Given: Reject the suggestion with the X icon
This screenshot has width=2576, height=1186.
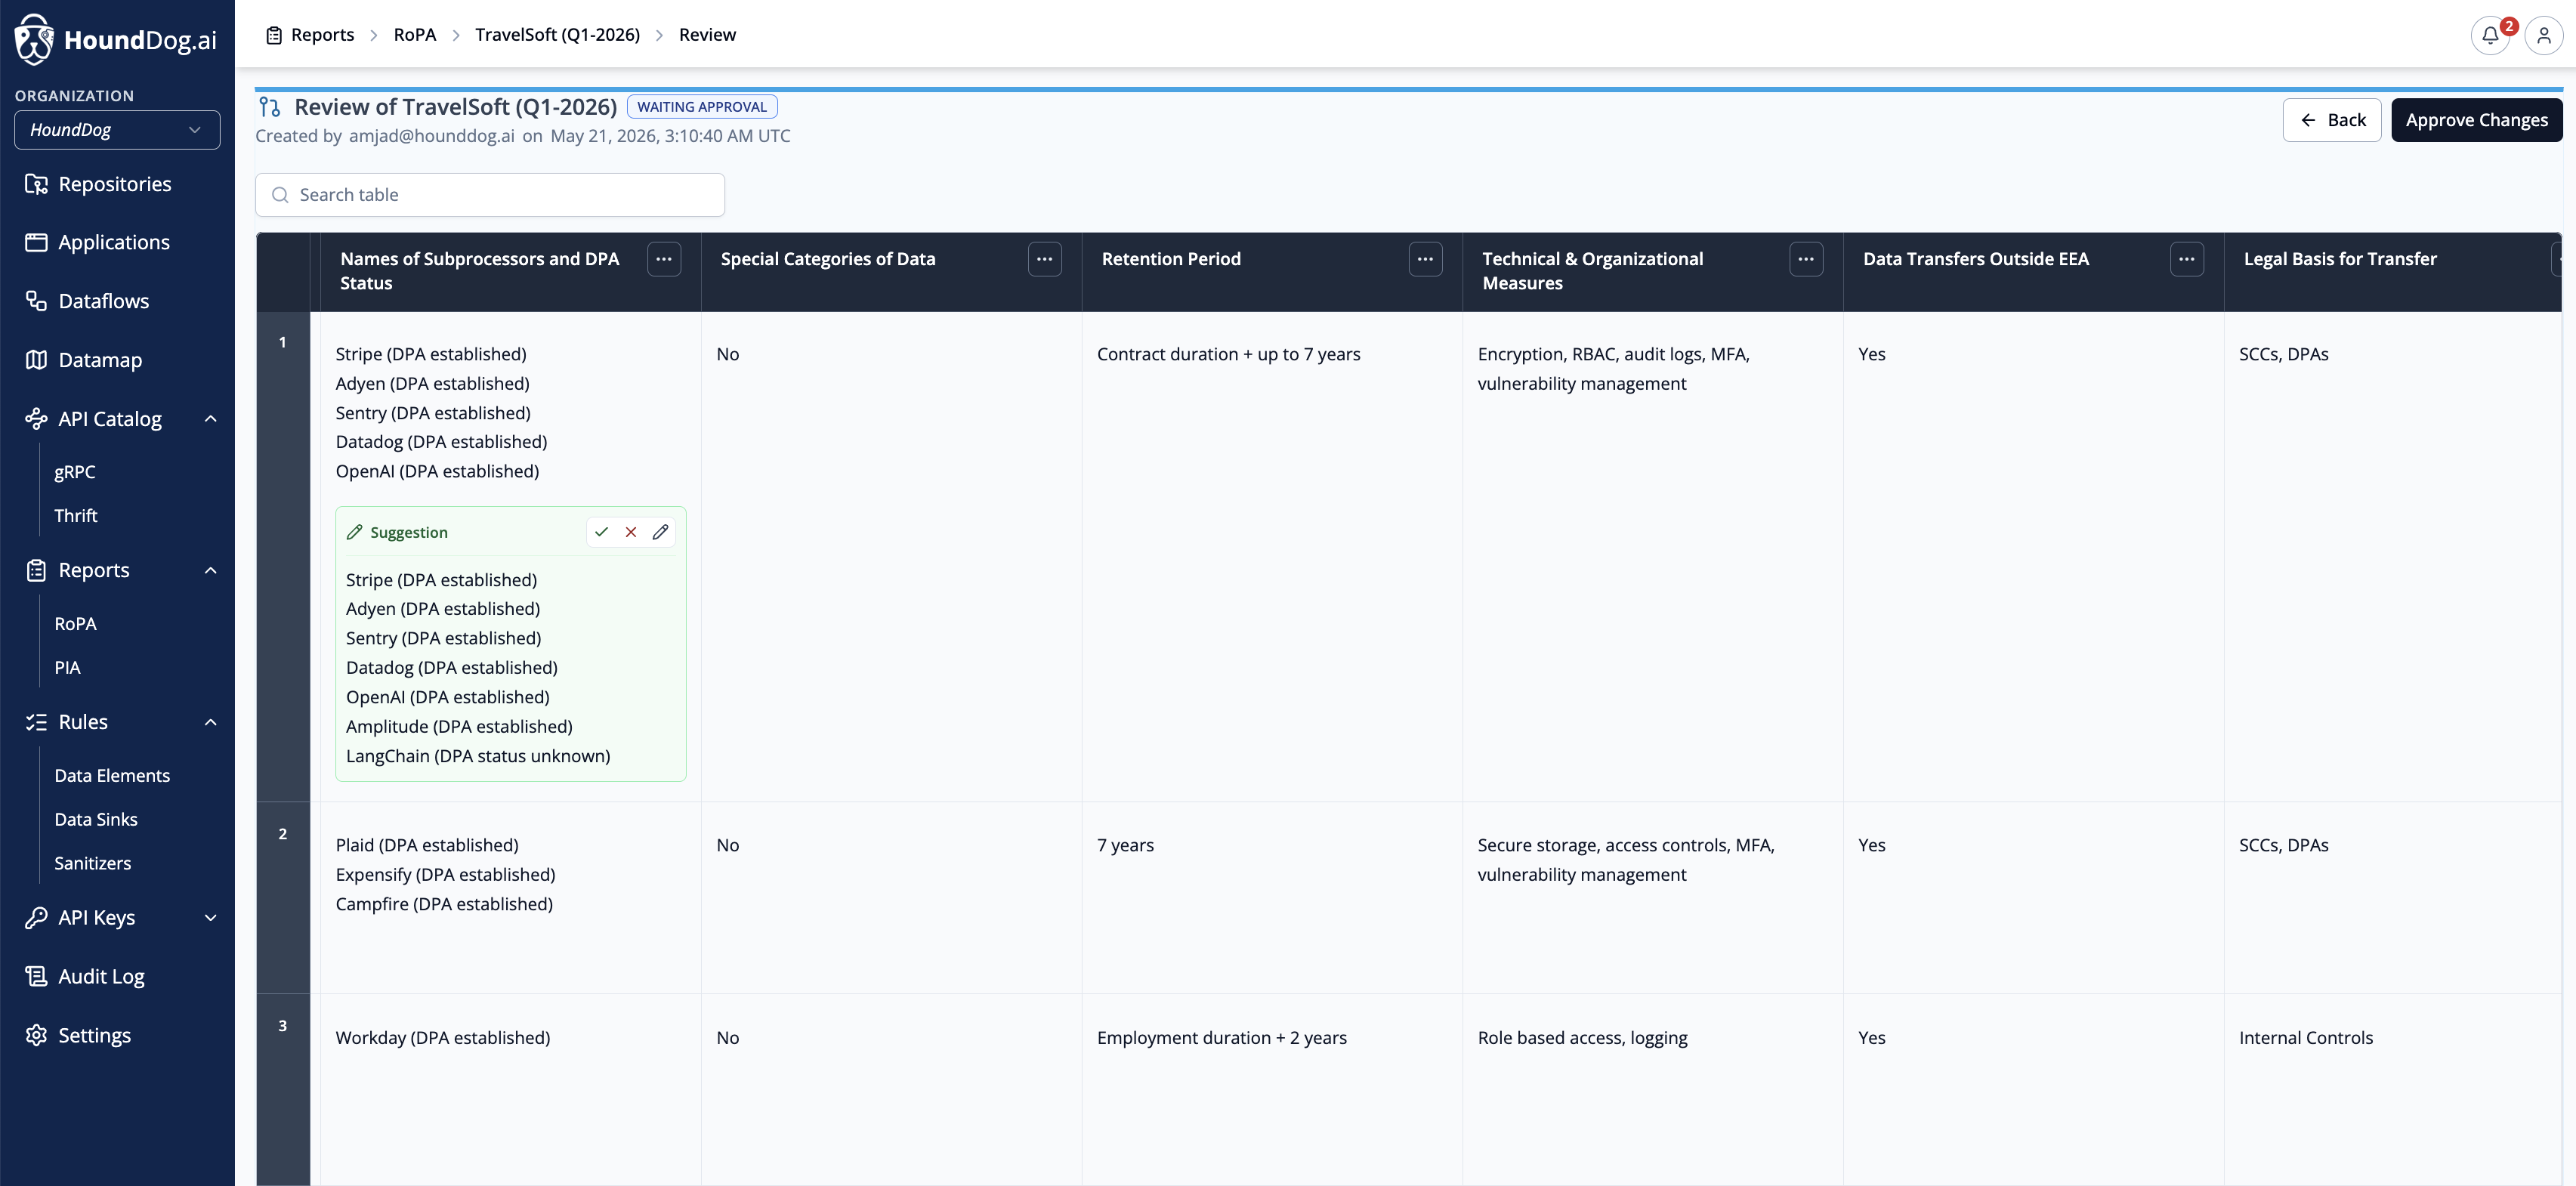Looking at the screenshot, I should (631, 532).
